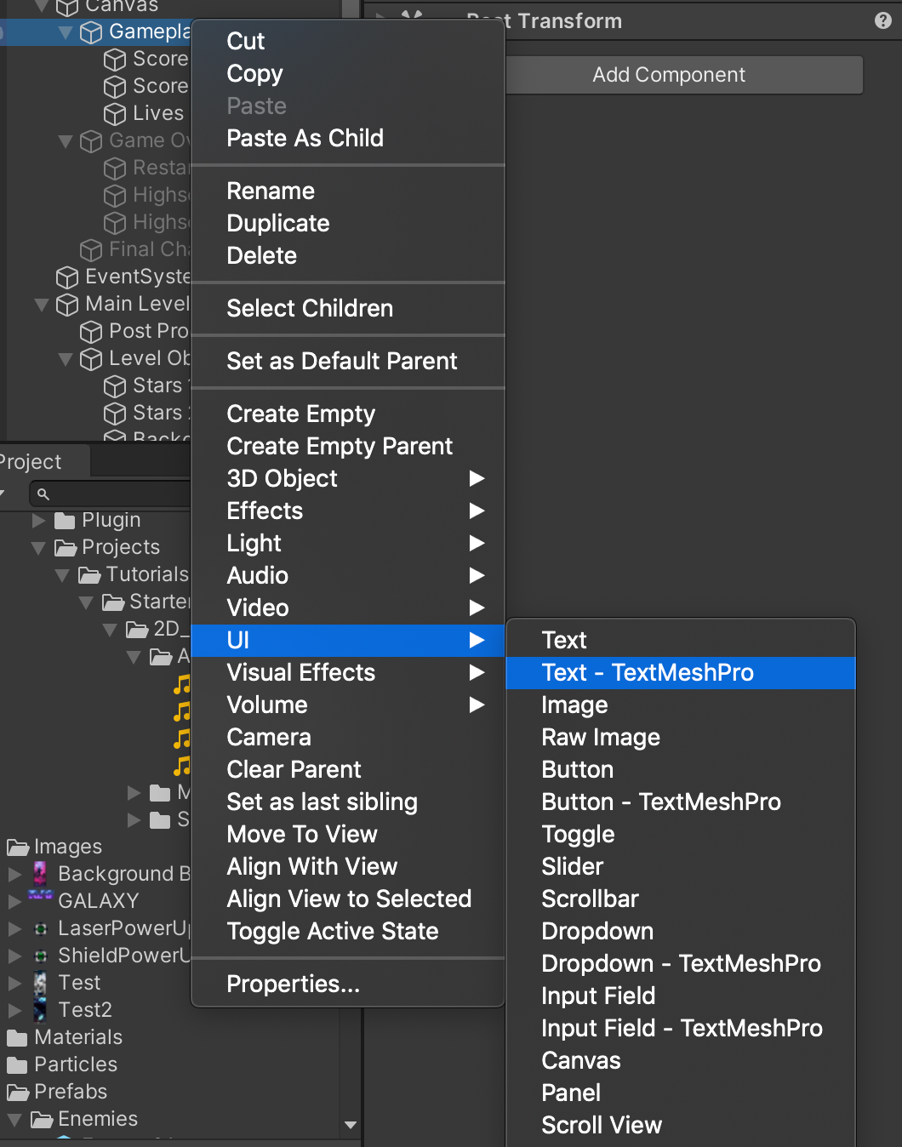Viewport: 902px width, 1147px height.
Task: Expand the Plugin folder
Action: pos(37,519)
